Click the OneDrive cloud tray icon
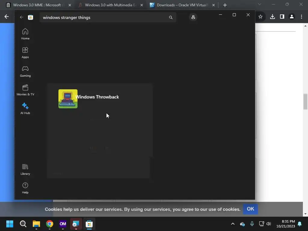The image size is (308, 231). tap(242, 224)
